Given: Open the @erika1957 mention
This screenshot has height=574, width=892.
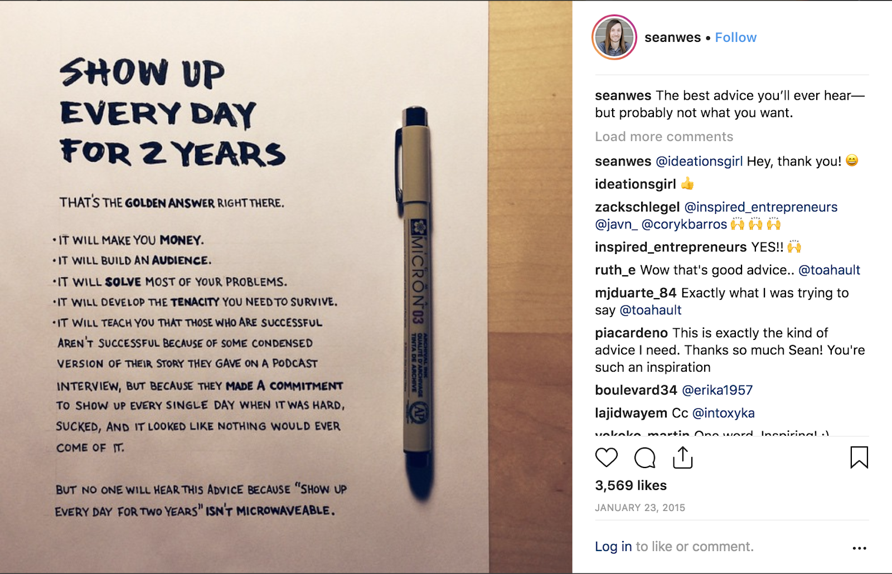Looking at the screenshot, I should pyautogui.click(x=717, y=390).
